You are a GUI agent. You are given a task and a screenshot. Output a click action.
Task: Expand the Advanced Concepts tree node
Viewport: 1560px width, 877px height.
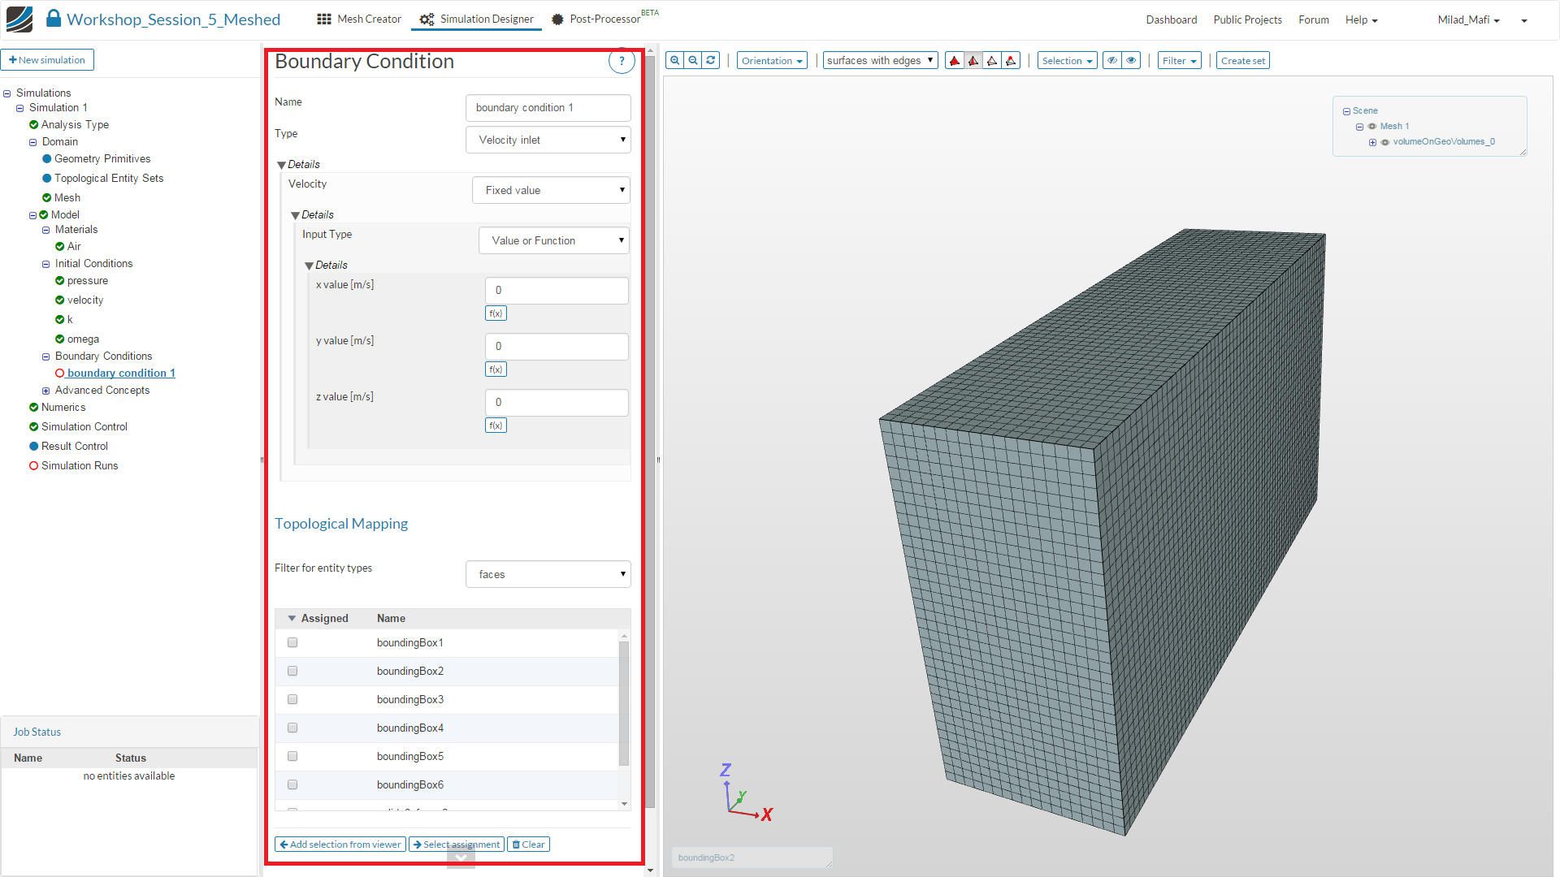[46, 391]
